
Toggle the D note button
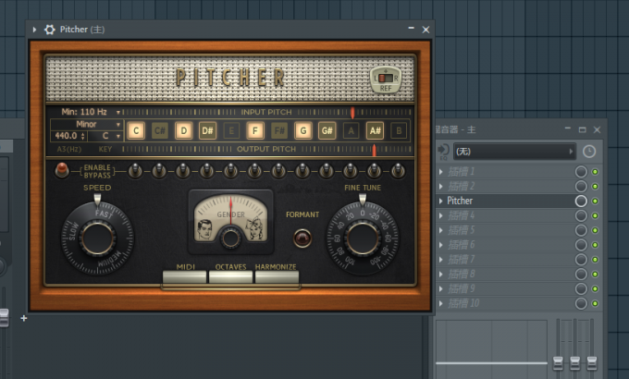(183, 130)
